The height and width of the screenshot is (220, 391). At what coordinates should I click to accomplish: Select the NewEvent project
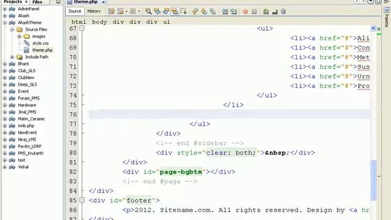pos(27,133)
